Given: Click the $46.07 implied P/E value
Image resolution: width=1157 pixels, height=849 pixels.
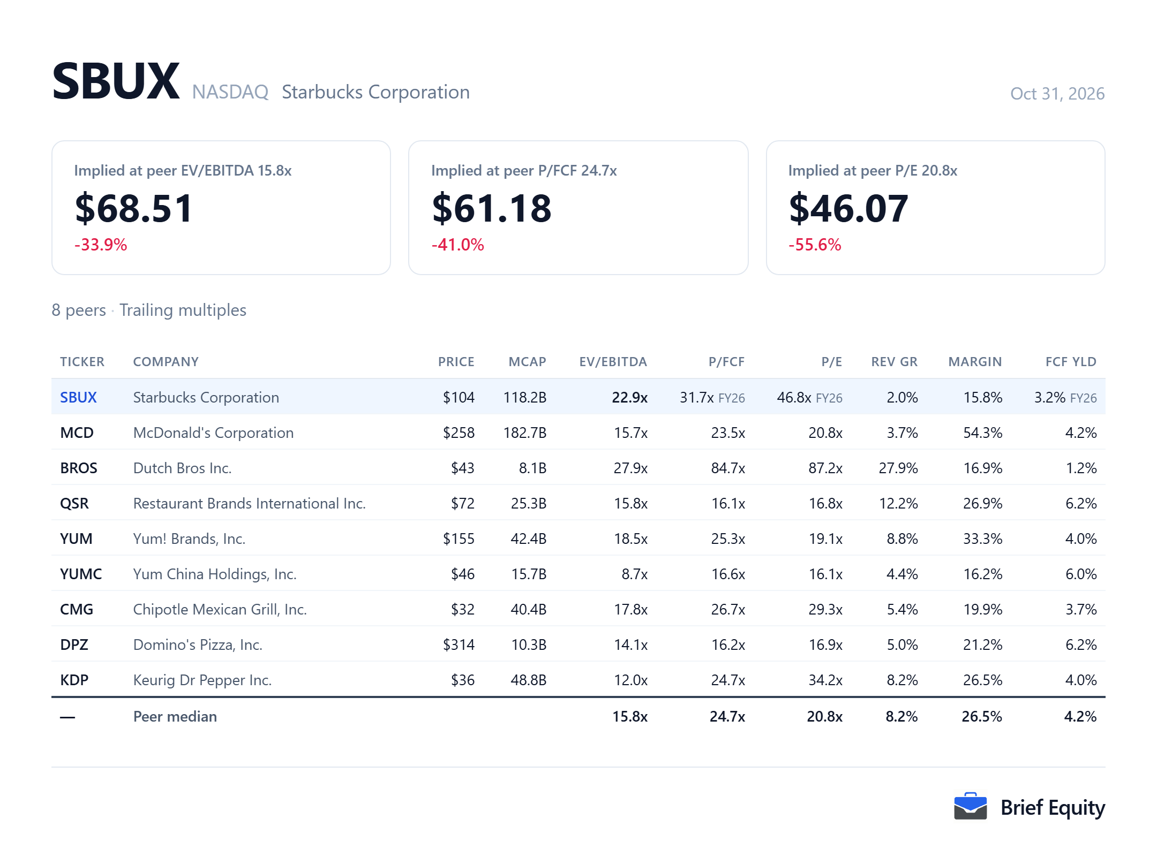Looking at the screenshot, I should (x=848, y=208).
